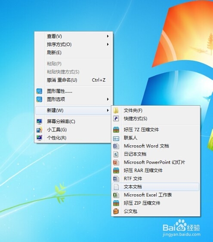Click the 文本文档 blank page icon
The width and height of the screenshot is (213, 242).
(116, 187)
